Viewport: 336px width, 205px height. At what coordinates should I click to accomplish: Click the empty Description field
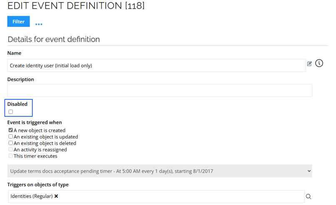tap(159, 91)
